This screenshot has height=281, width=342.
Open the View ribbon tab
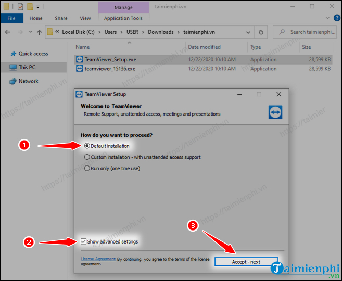[x=85, y=18]
